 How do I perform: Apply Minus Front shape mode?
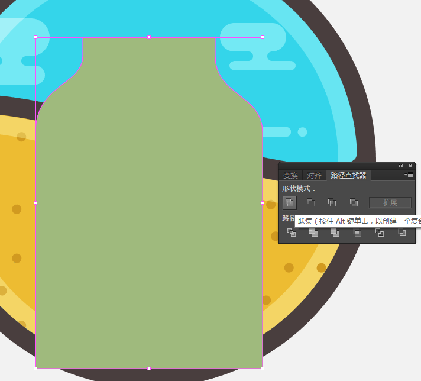(x=310, y=202)
